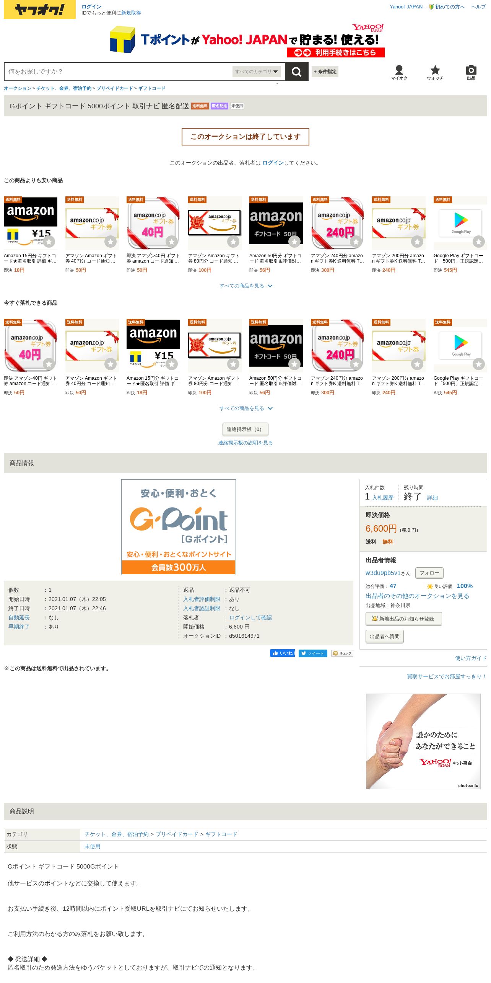Click the search magnifier button

(296, 72)
